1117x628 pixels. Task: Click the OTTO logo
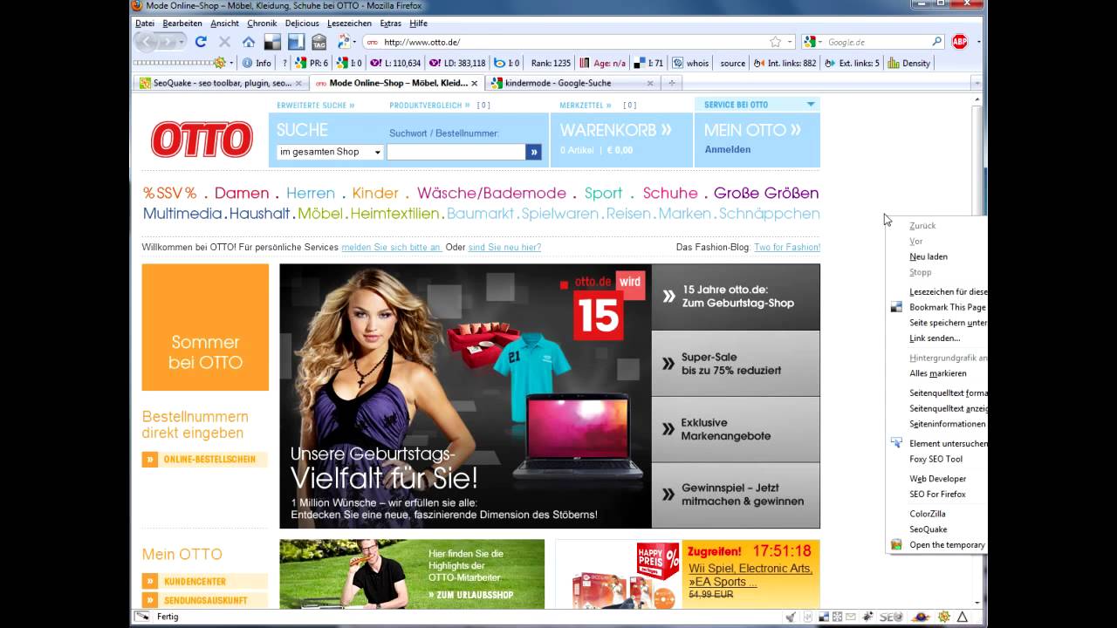click(202, 140)
